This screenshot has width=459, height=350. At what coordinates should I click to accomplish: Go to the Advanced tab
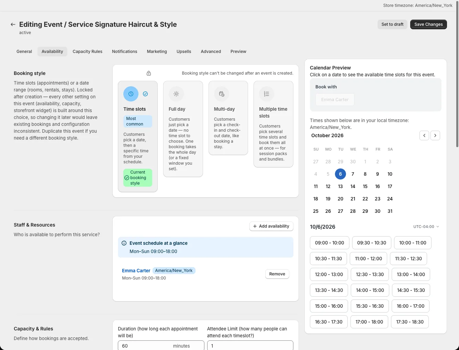(x=211, y=52)
